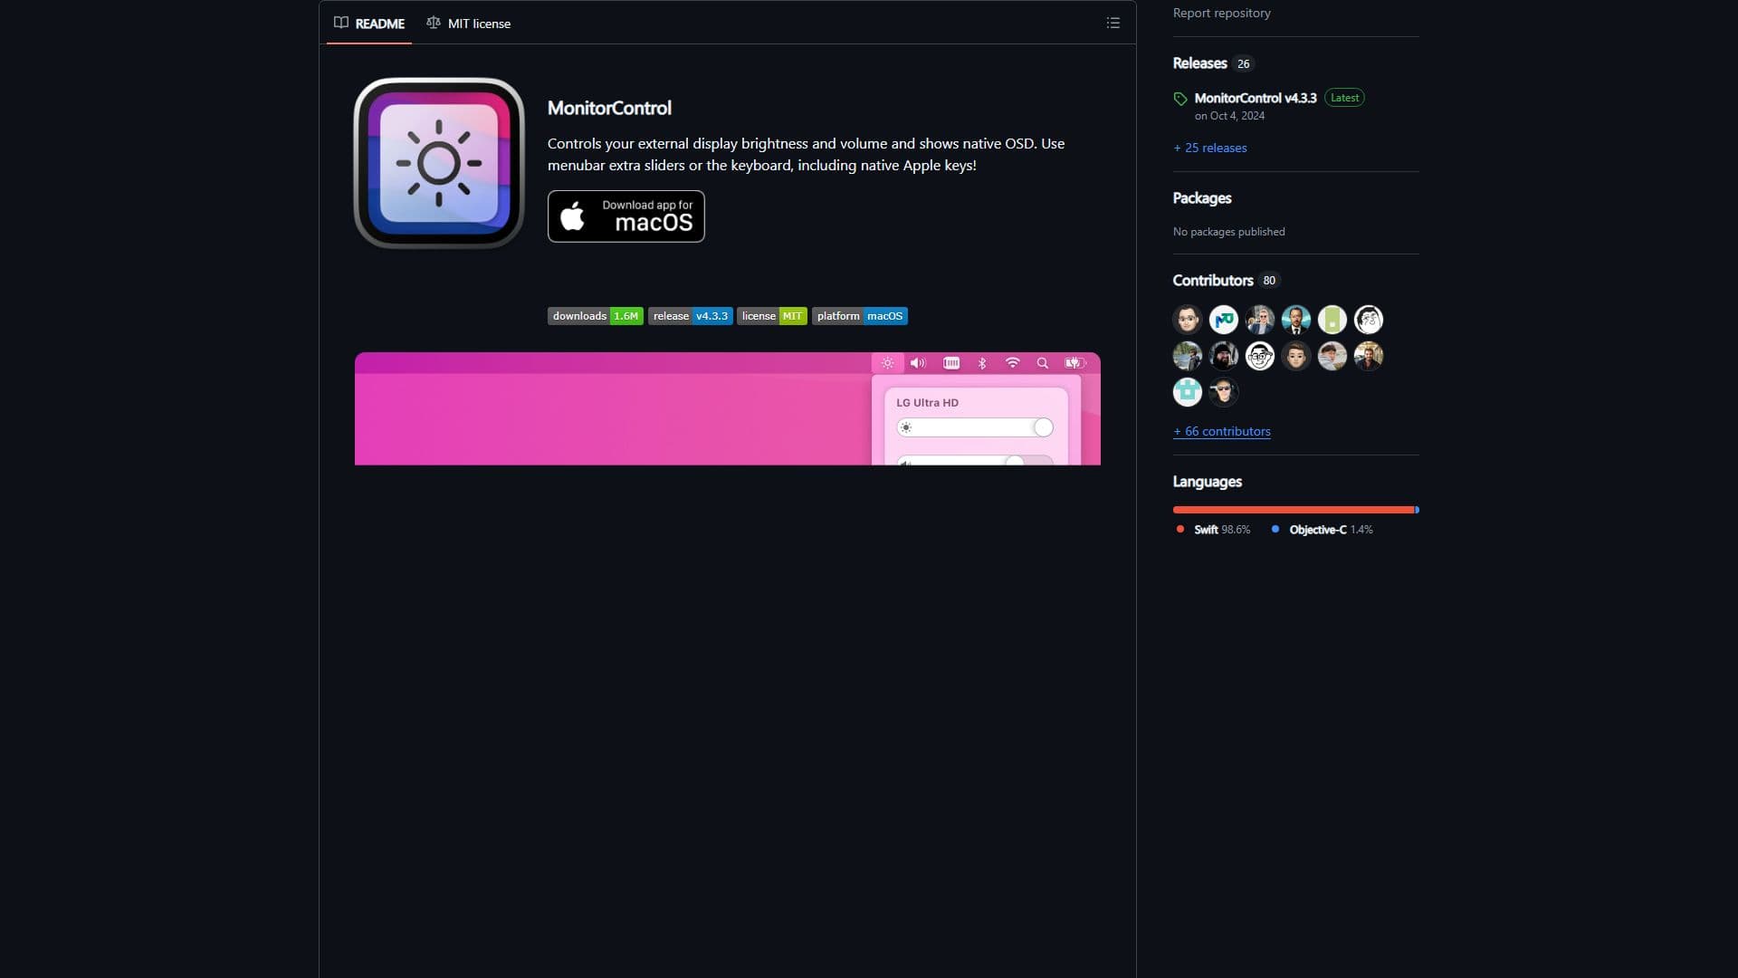Click the cartoon face with glasses avatar
This screenshot has height=978, width=1738.
tap(1260, 356)
